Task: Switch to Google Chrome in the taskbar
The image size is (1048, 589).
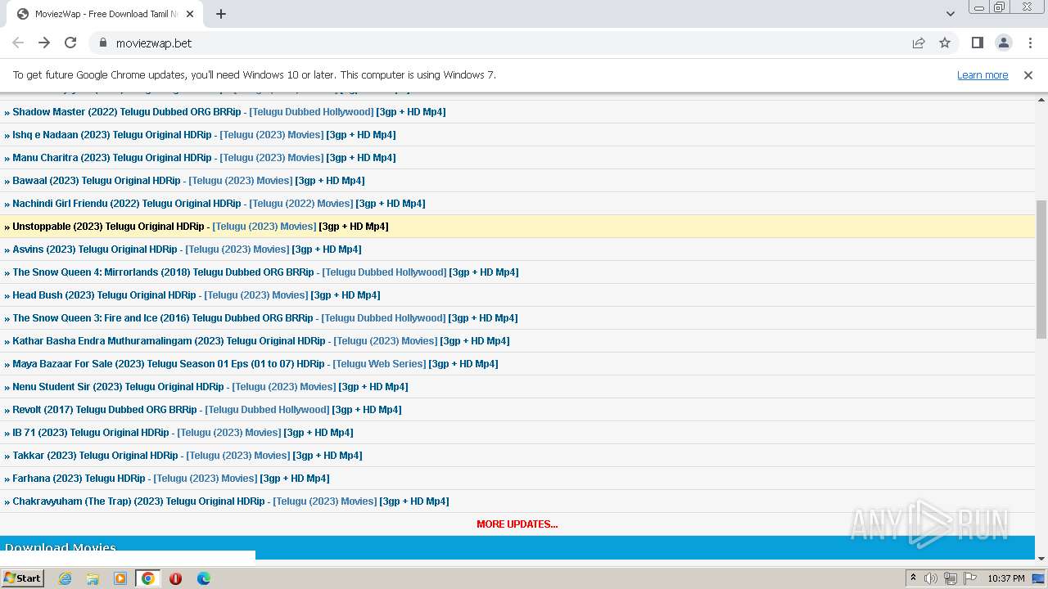Action: pos(148,578)
